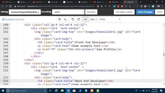Click the taskbar clock showing 6:05 AM
Screen dimensions: 165x93
coord(154,91)
